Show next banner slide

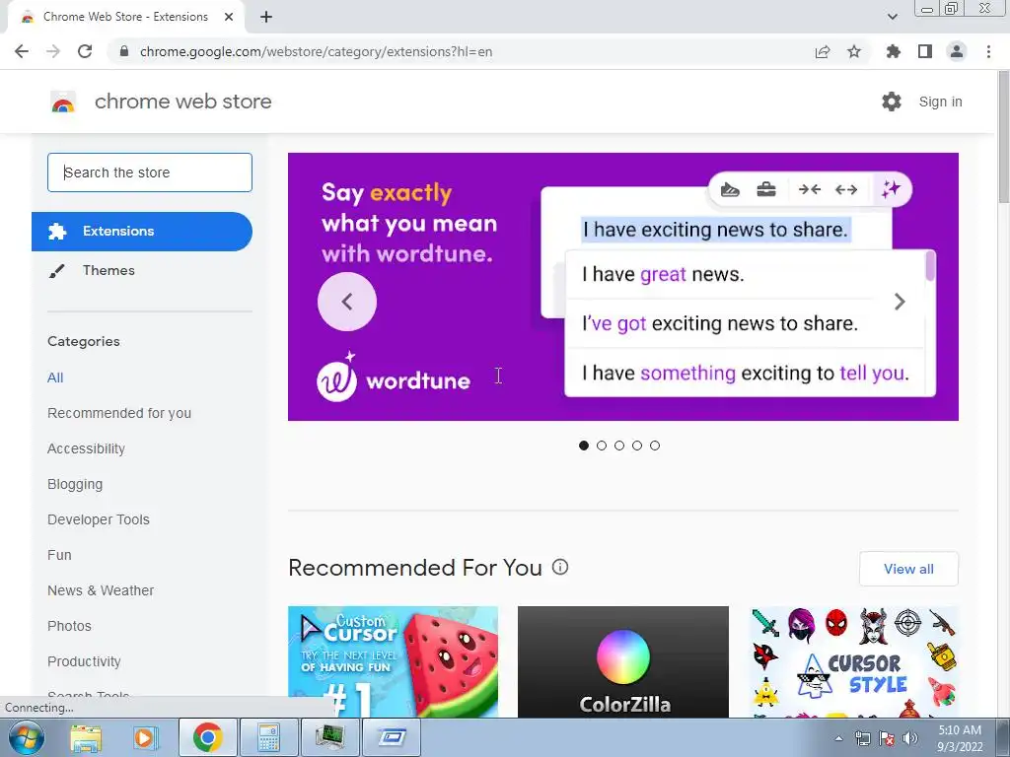pos(900,302)
